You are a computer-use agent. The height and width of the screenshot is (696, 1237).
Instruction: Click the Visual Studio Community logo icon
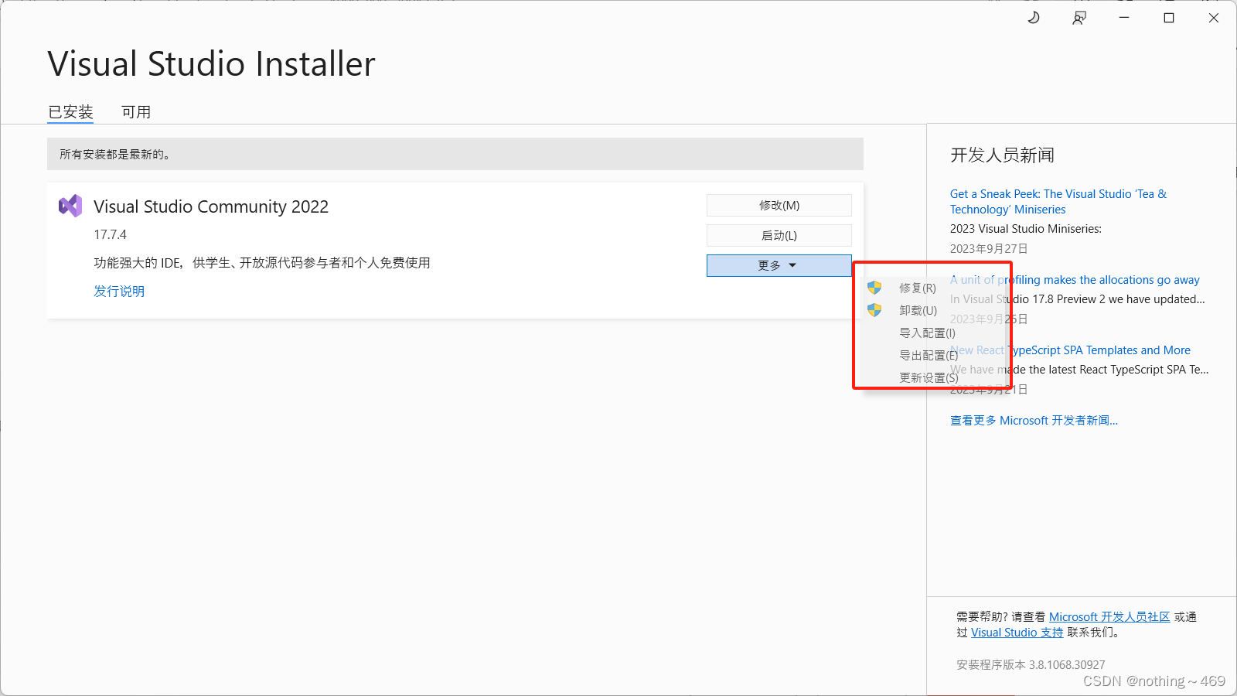70,206
